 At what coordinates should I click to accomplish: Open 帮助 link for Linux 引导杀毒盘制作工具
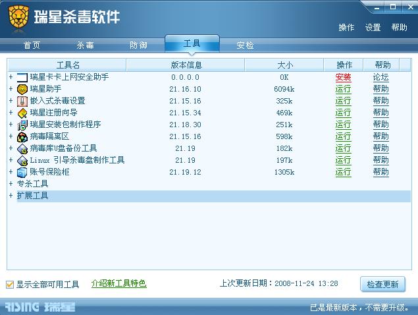point(380,160)
